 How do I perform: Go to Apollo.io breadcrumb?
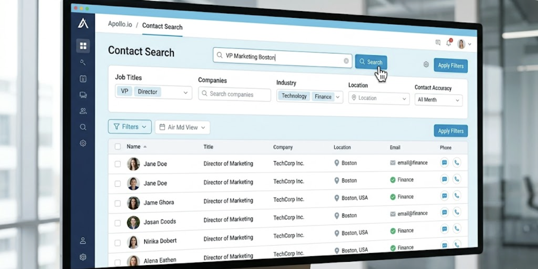pos(120,24)
